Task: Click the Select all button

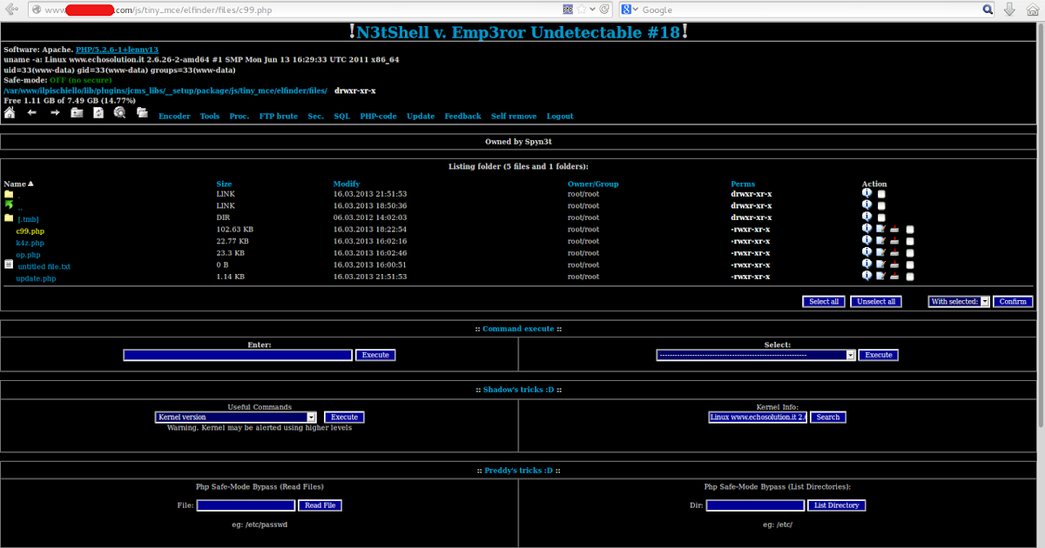Action: tap(823, 301)
